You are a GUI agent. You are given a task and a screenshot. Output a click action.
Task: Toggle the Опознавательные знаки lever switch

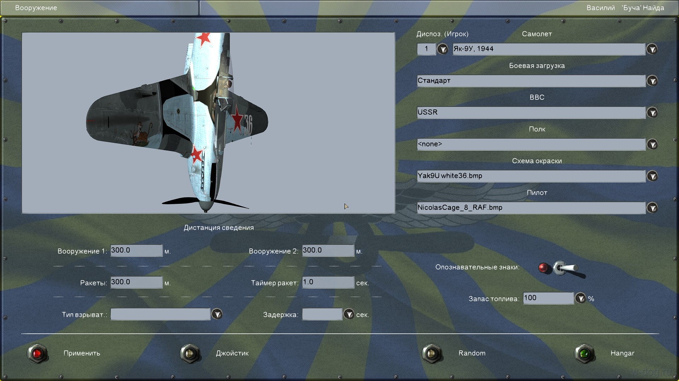click(x=566, y=268)
